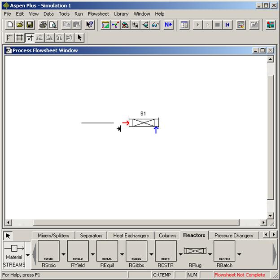Image resolution: width=280 pixels, height=280 pixels.
Task: Click the Save diskette icon
Action: tap(30, 25)
